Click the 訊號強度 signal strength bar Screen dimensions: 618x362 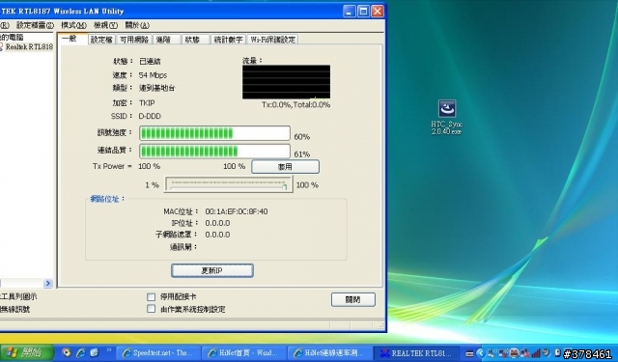[x=214, y=133]
